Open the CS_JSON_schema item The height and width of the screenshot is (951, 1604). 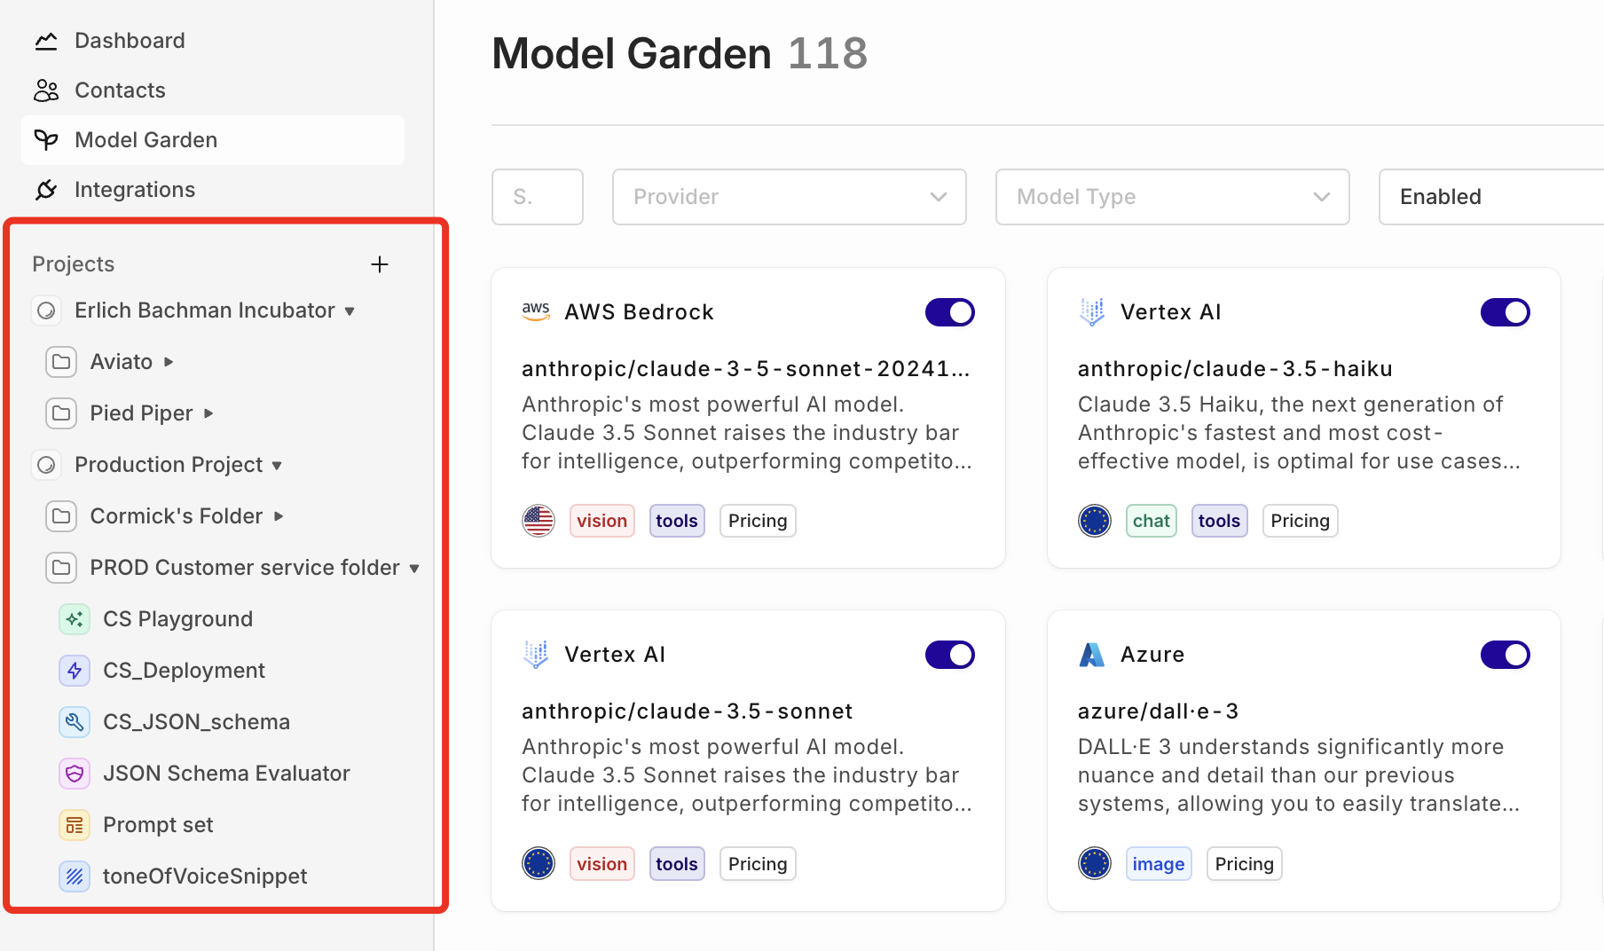click(196, 722)
